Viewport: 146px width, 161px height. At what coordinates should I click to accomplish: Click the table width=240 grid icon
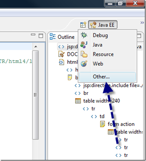(x=78, y=101)
